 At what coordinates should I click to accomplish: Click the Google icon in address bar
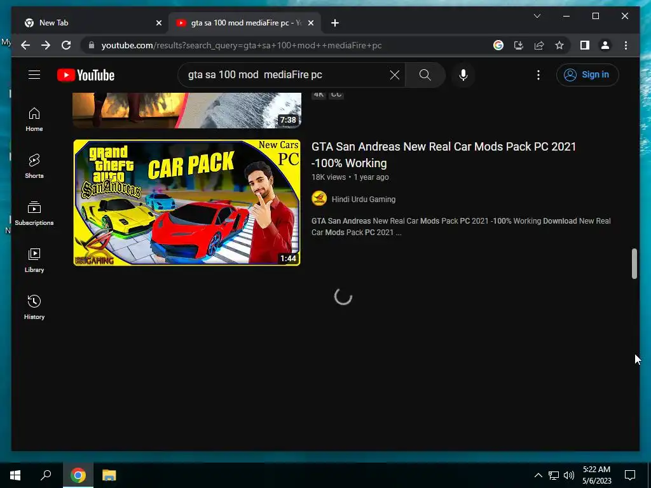click(x=498, y=45)
